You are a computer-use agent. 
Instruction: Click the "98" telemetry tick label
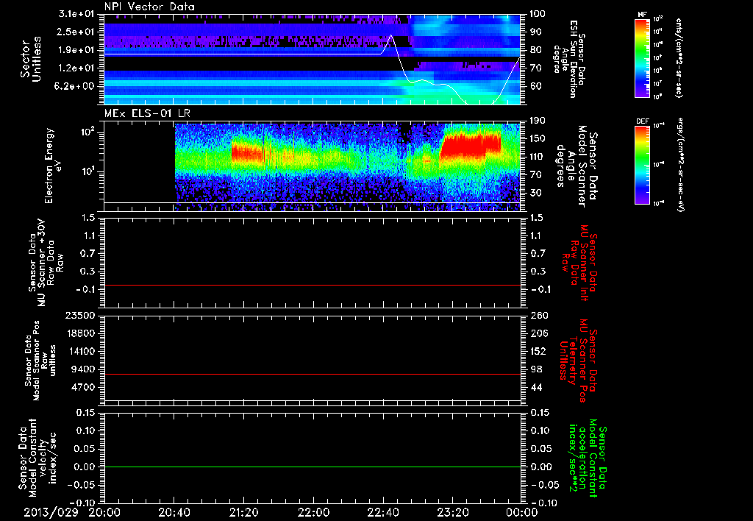pyautogui.click(x=536, y=369)
